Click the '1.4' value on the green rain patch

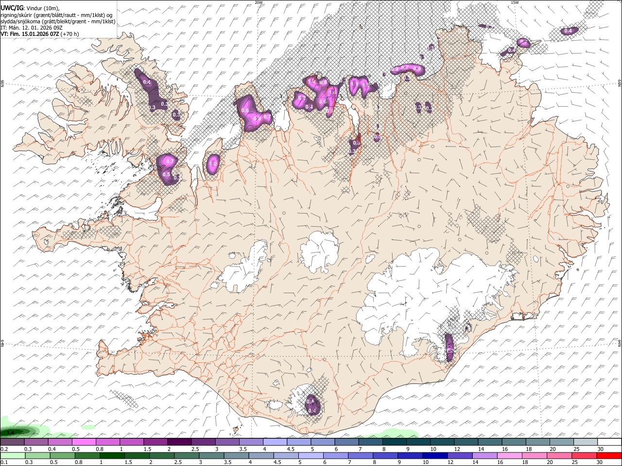(x=10, y=432)
